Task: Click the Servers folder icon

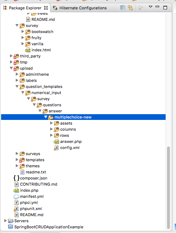Action: (11, 221)
